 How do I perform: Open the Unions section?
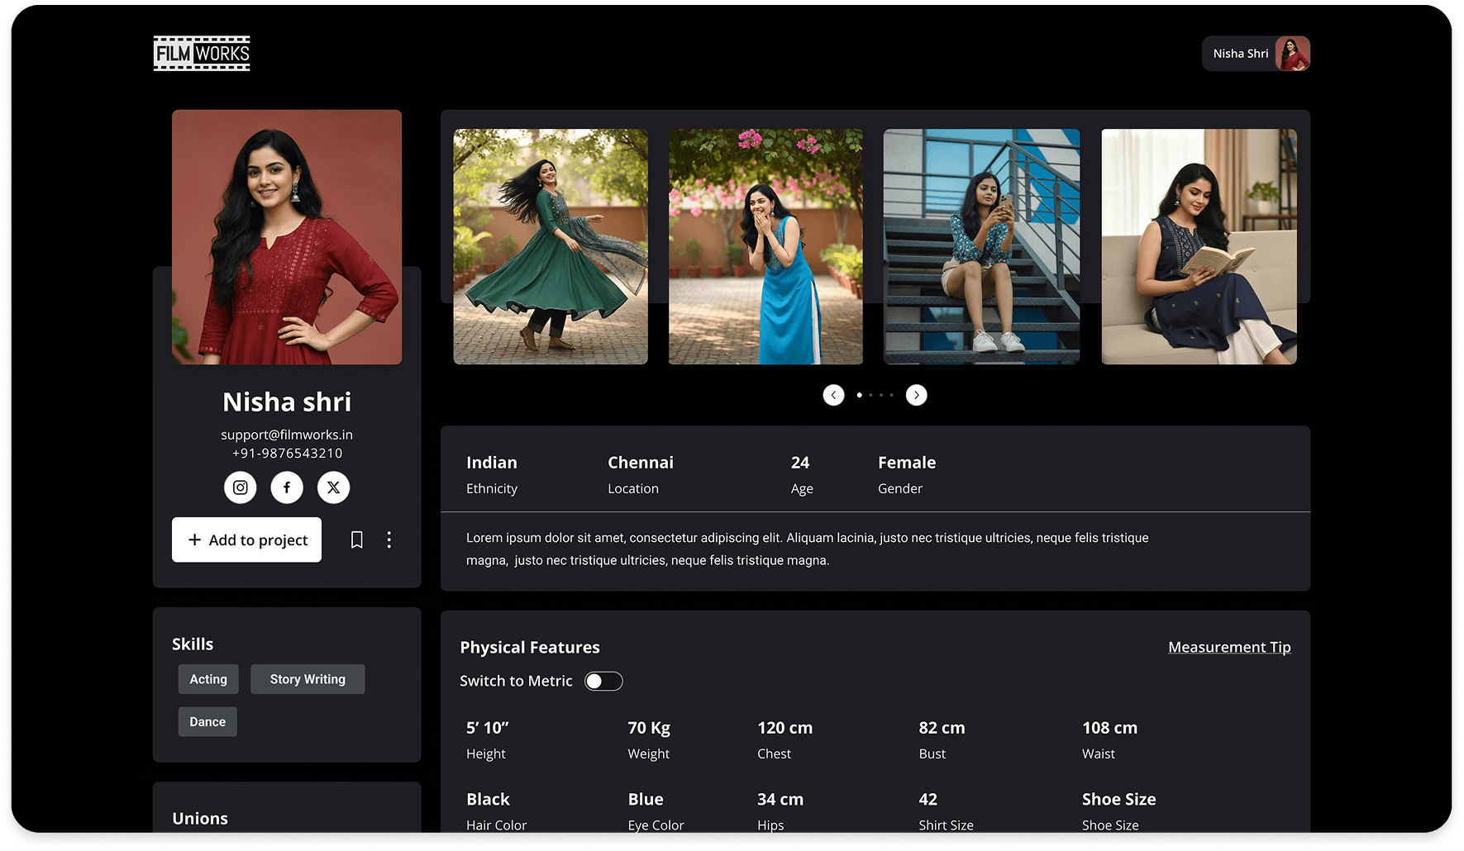point(200,818)
